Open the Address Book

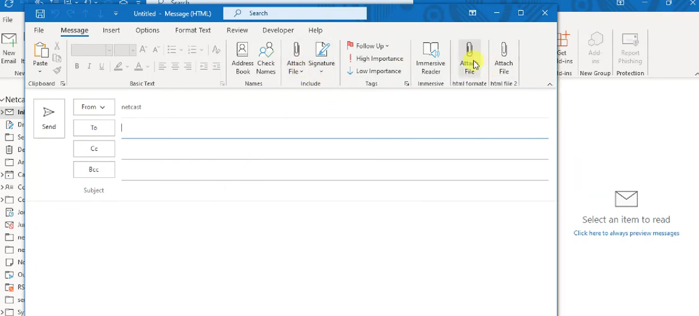click(x=242, y=59)
